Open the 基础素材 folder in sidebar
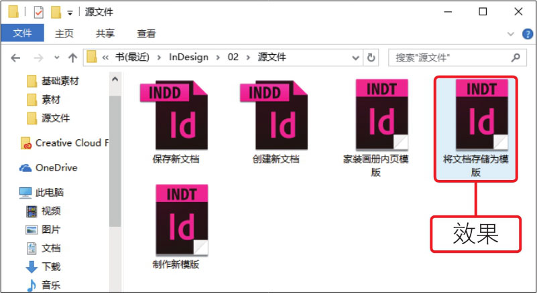Image resolution: width=537 pixels, height=293 pixels. (x=60, y=81)
